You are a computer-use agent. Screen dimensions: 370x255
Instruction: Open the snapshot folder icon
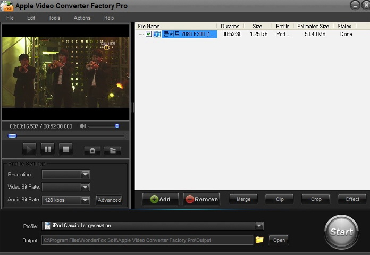tap(112, 150)
